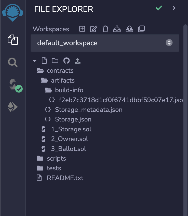Click the new file icon
188x216 pixels.
[44, 61]
